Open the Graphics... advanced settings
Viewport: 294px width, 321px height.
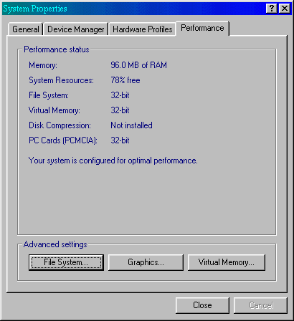pos(146,262)
